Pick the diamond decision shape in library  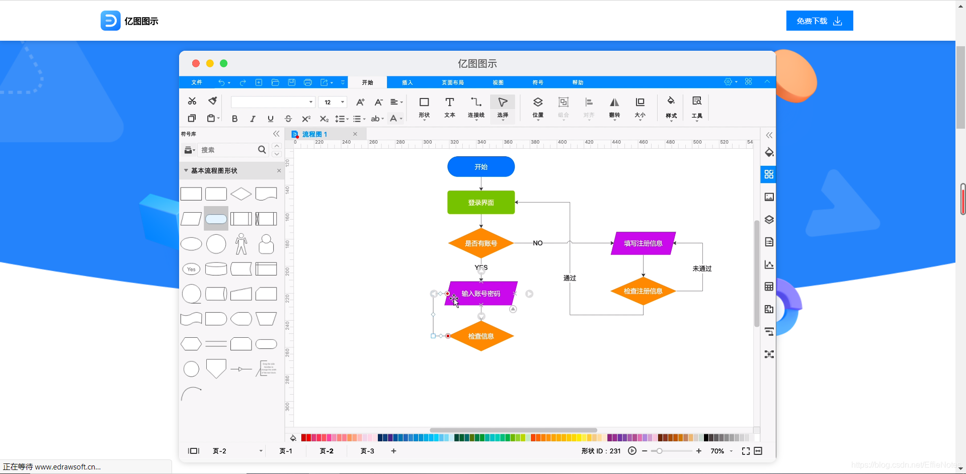(241, 194)
